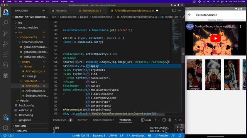The width and height of the screenshot is (247, 138).
Task: Split the terminal panel
Action: click(164, 120)
